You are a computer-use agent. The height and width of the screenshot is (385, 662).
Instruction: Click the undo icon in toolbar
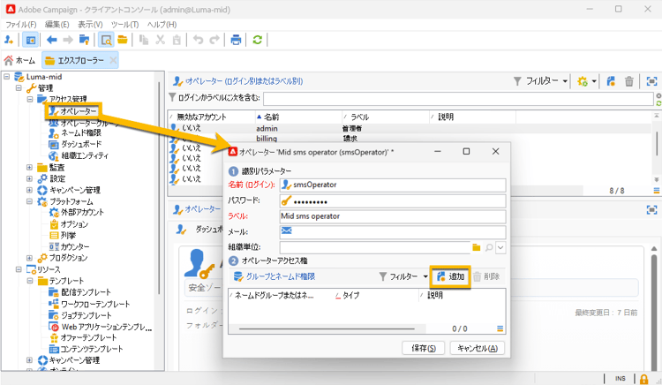198,40
